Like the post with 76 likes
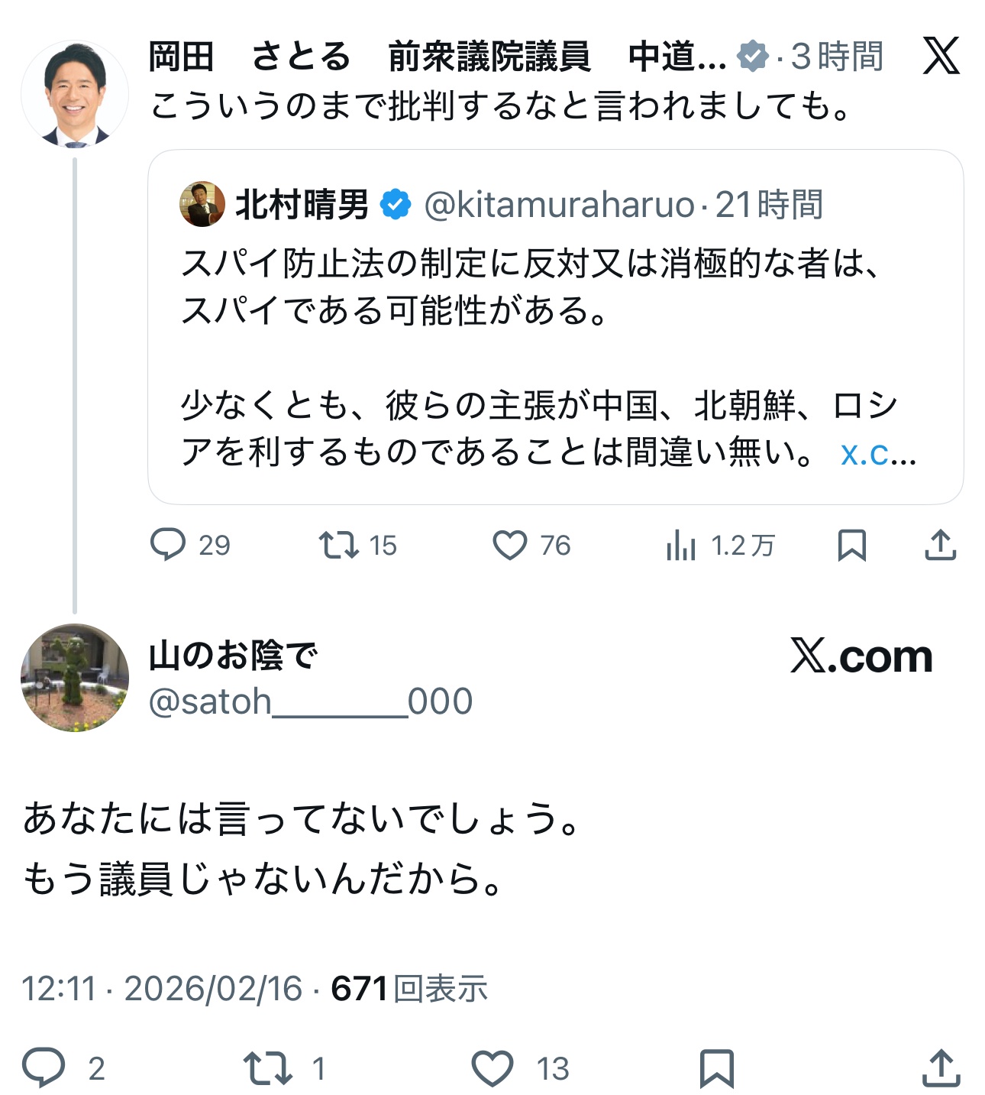 tap(510, 545)
